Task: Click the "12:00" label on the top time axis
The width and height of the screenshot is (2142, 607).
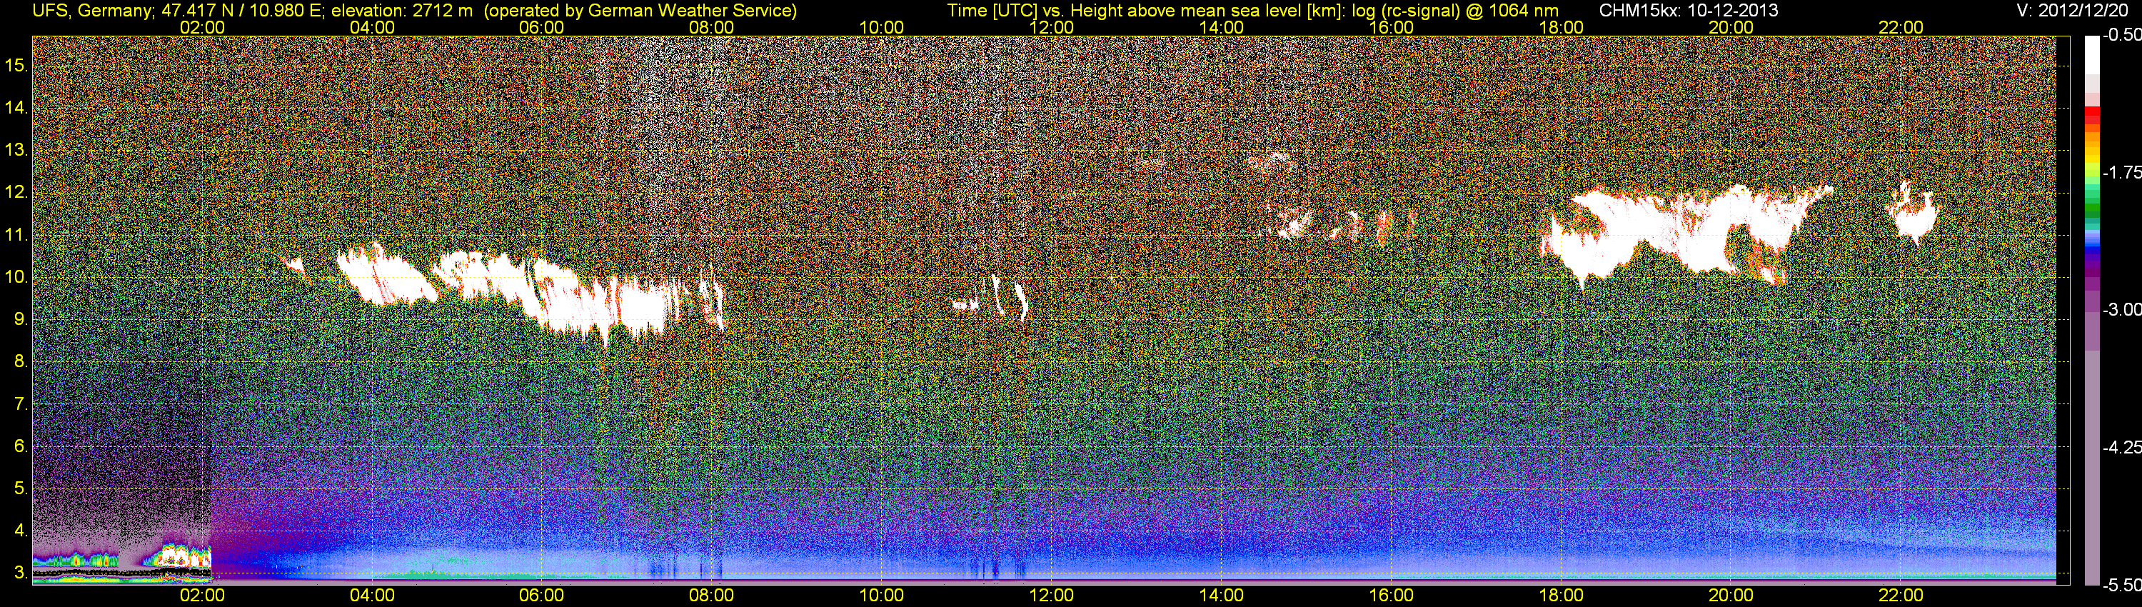Action: tap(1051, 27)
